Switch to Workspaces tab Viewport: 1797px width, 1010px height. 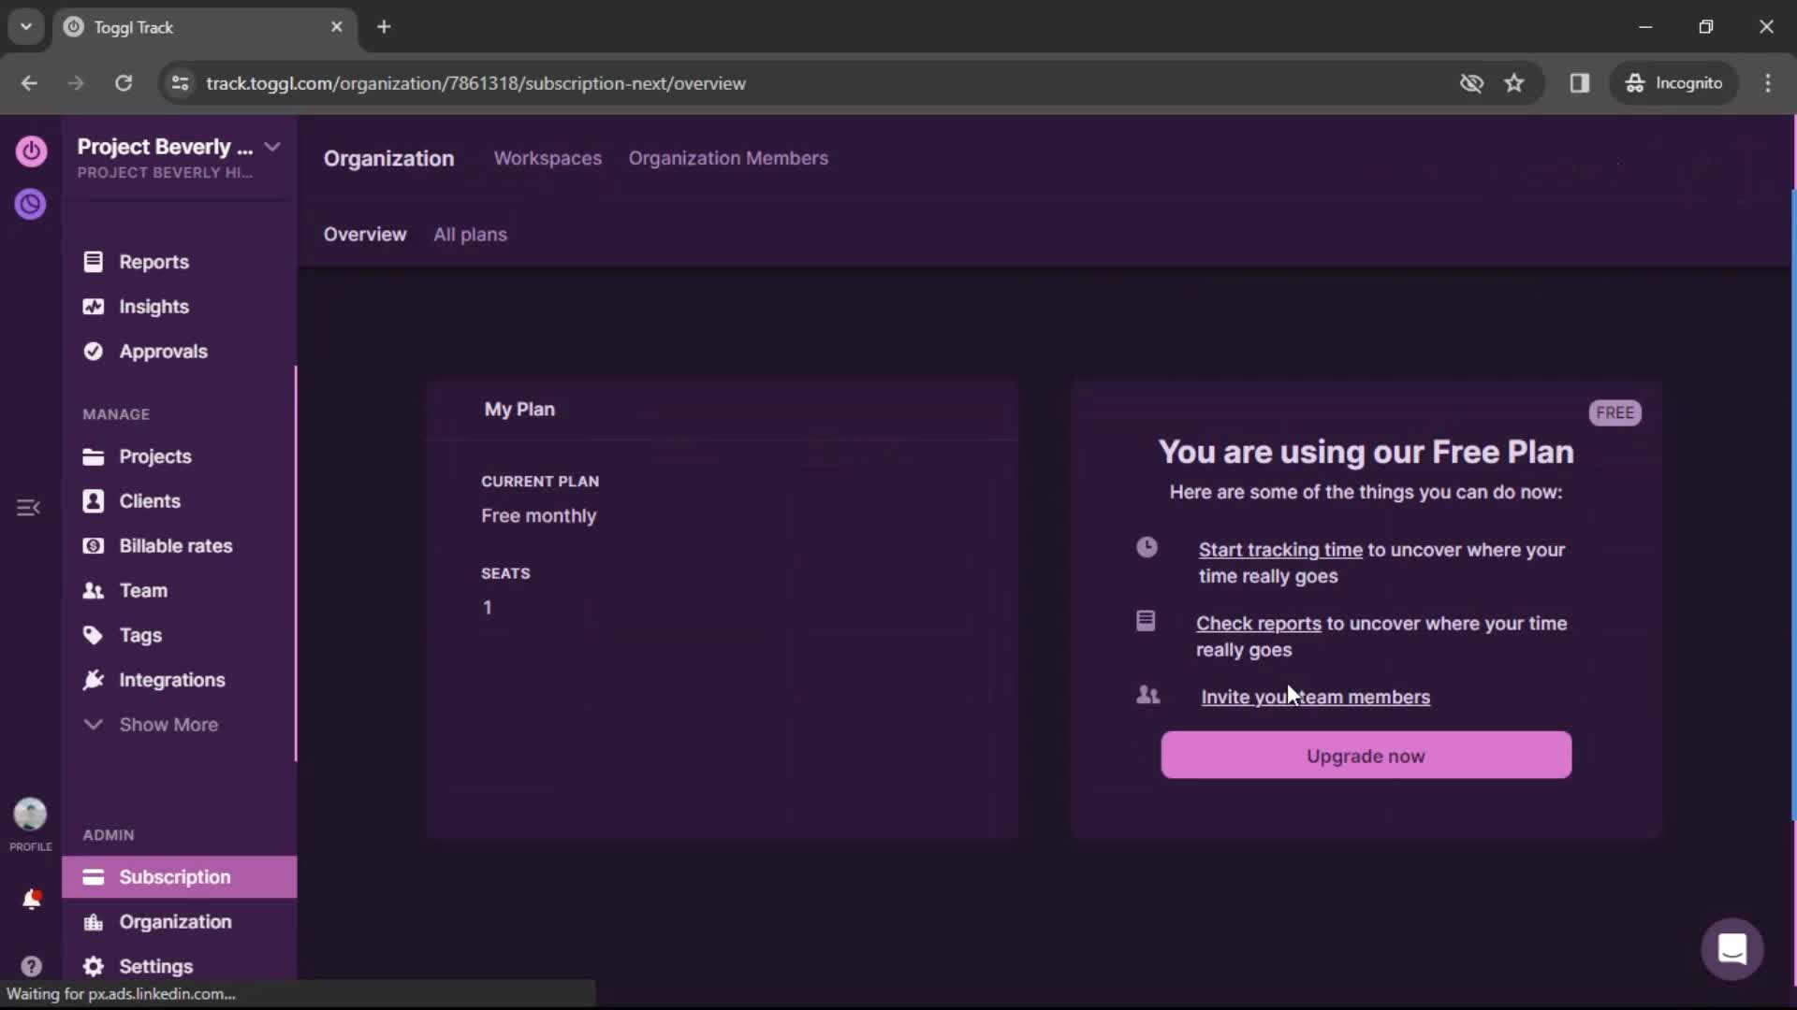click(548, 158)
